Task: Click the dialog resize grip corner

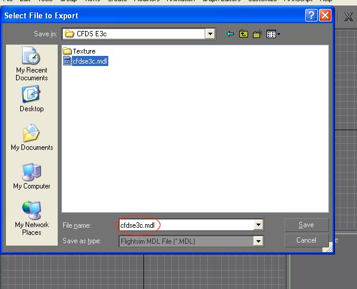Action: pyautogui.click(x=328, y=250)
